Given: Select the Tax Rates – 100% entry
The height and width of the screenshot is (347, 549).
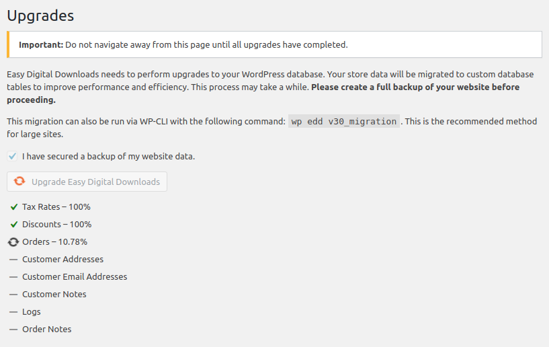Looking at the screenshot, I should coord(56,207).
